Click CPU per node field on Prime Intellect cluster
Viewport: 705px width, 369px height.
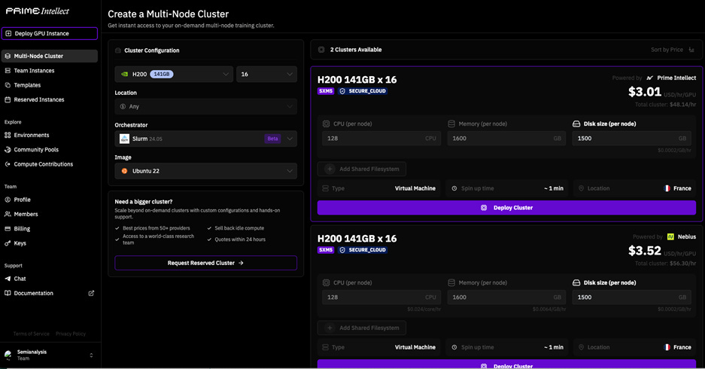[381, 139]
